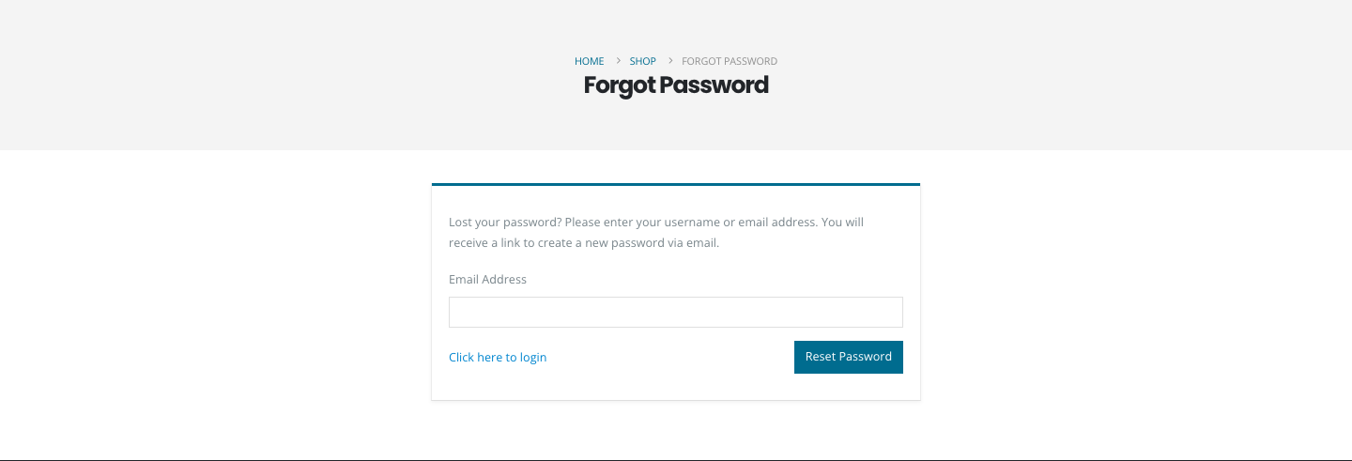1352x461 pixels.
Task: Open the SHOP breadcrumb link
Action: [642, 61]
